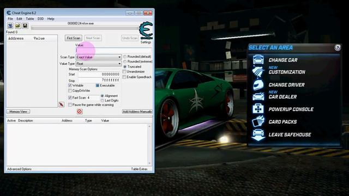Image resolution: width=349 pixels, height=196 pixels.
Task: Click the Address column header in results
Action: (16, 39)
